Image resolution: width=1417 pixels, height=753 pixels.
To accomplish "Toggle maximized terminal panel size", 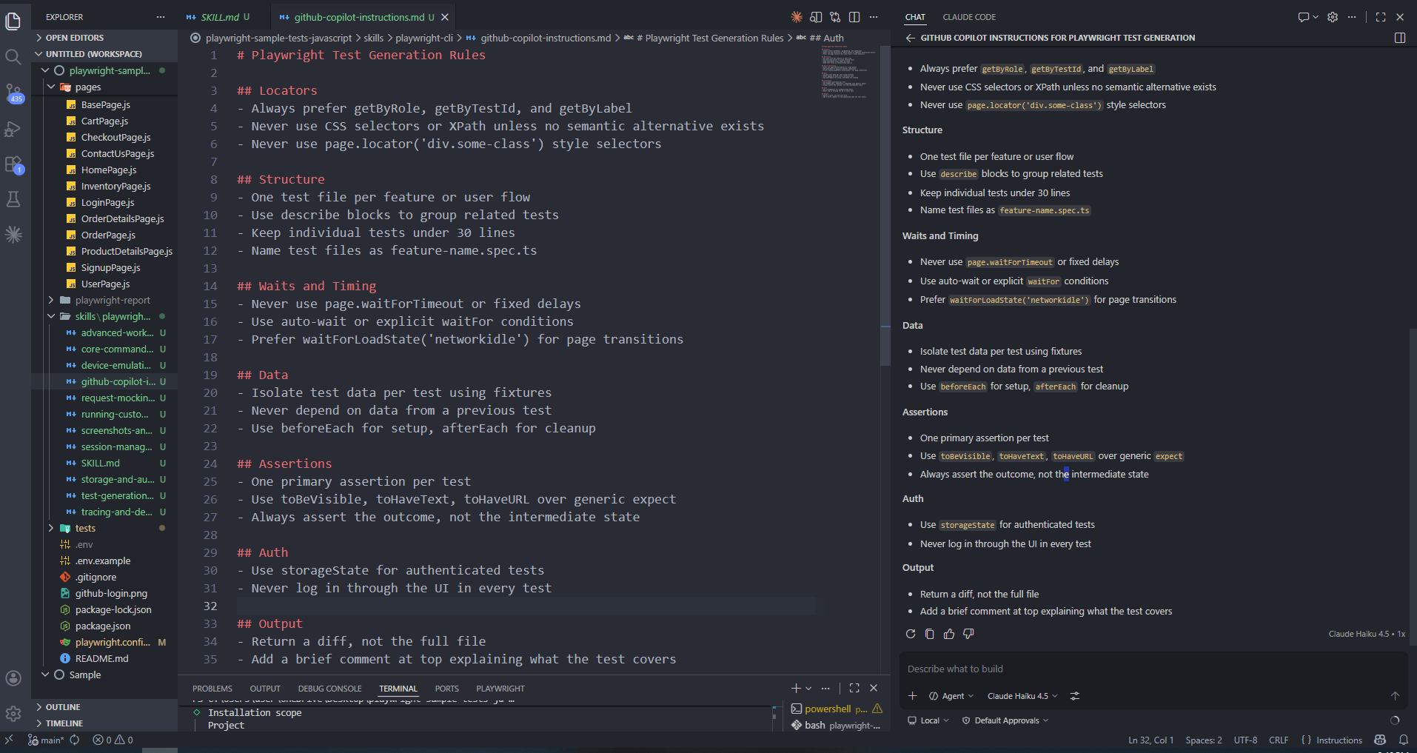I will tap(854, 688).
